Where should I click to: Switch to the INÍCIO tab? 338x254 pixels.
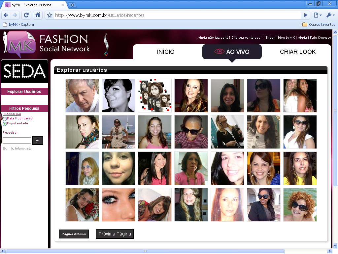(x=166, y=52)
